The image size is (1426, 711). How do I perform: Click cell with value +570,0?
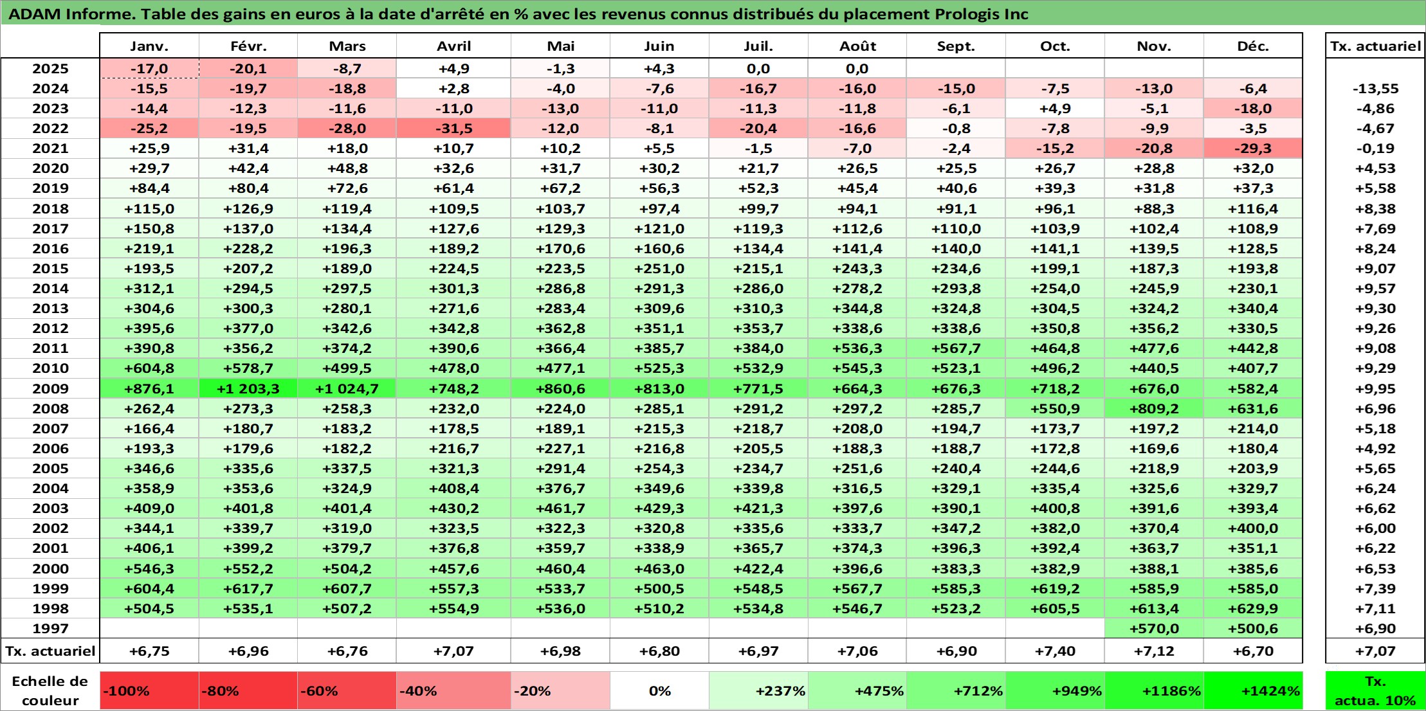coord(1154,629)
